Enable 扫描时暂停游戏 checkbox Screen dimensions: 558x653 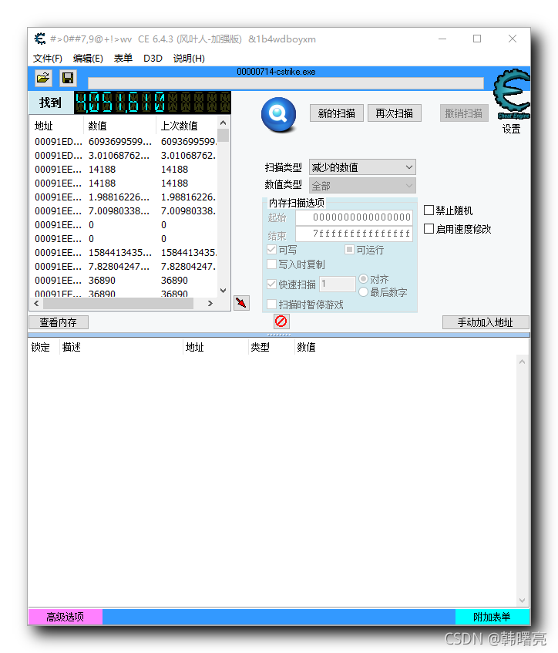[271, 305]
